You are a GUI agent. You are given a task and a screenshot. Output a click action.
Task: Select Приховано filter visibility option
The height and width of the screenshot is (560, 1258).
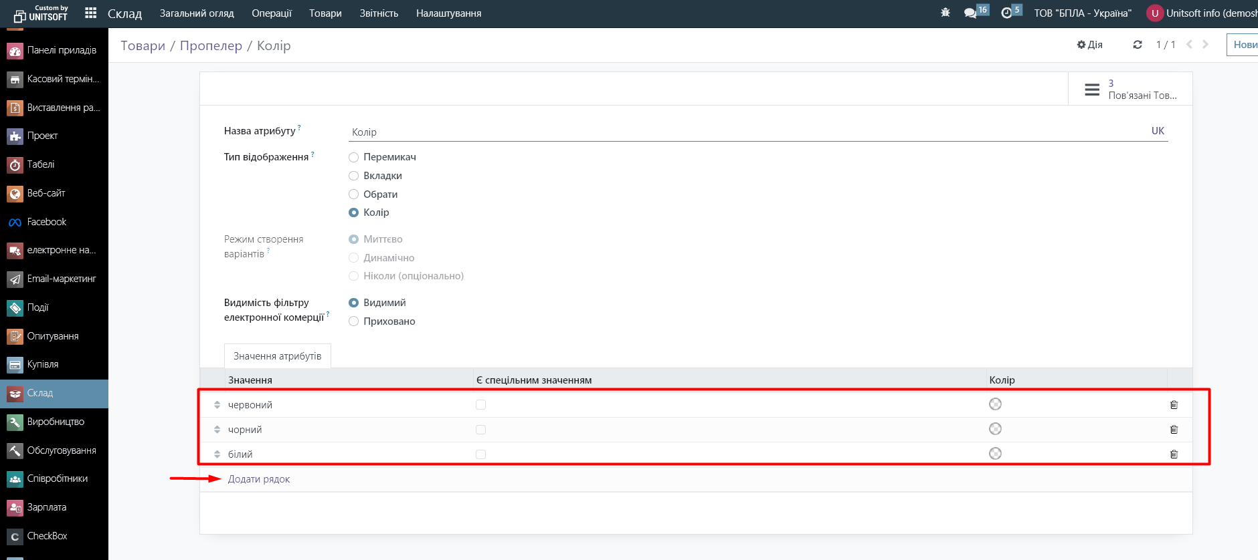point(354,322)
